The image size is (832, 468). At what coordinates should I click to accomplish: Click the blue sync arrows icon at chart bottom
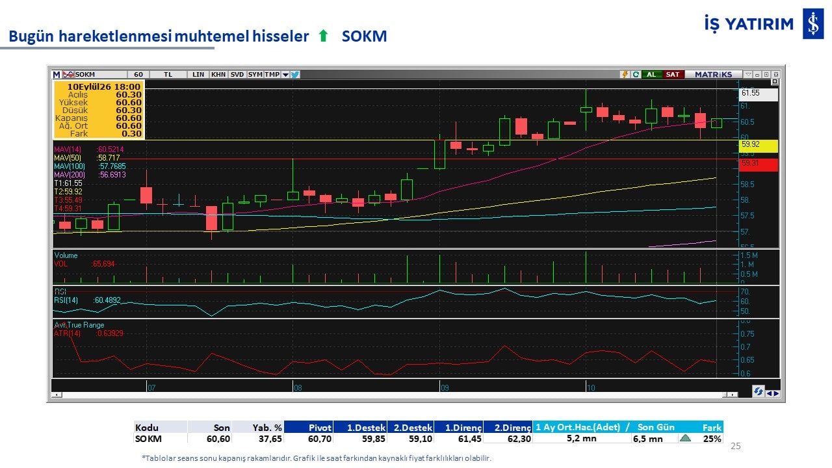point(758,392)
